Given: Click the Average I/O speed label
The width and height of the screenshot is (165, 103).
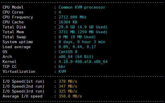Looking at the screenshot, I should click(x=22, y=96).
